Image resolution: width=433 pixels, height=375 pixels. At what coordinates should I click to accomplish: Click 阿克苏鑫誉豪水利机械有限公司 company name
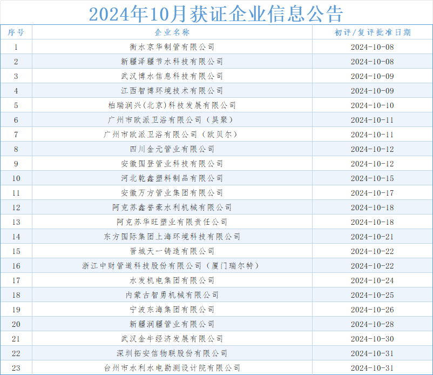172,207
